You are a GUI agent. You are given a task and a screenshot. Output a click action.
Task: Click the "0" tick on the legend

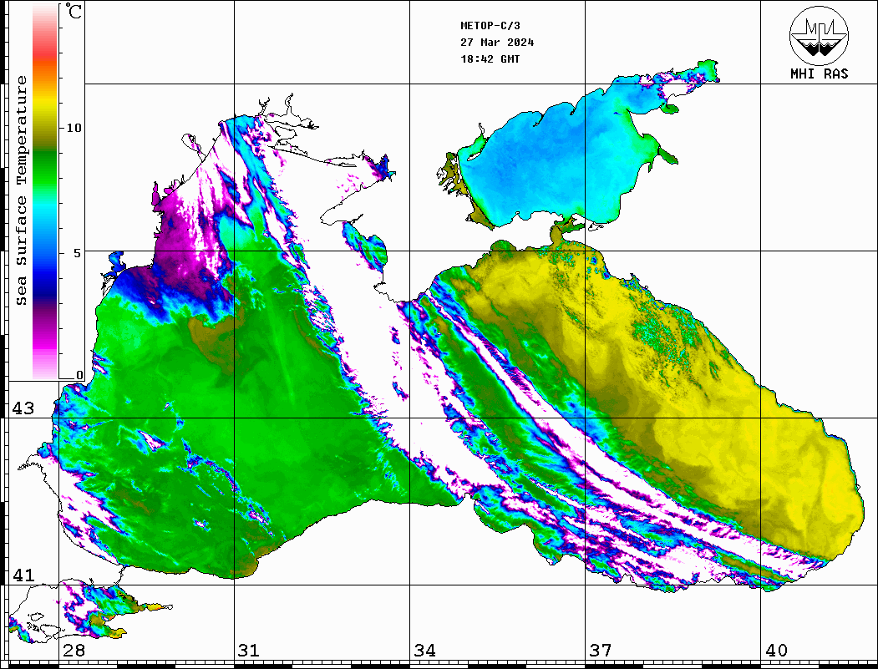tap(79, 374)
